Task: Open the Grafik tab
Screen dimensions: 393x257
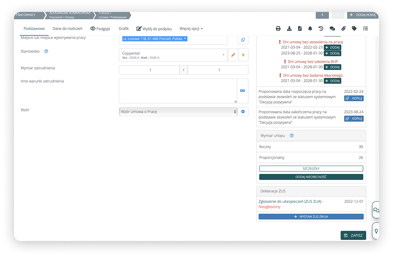Action: click(124, 29)
